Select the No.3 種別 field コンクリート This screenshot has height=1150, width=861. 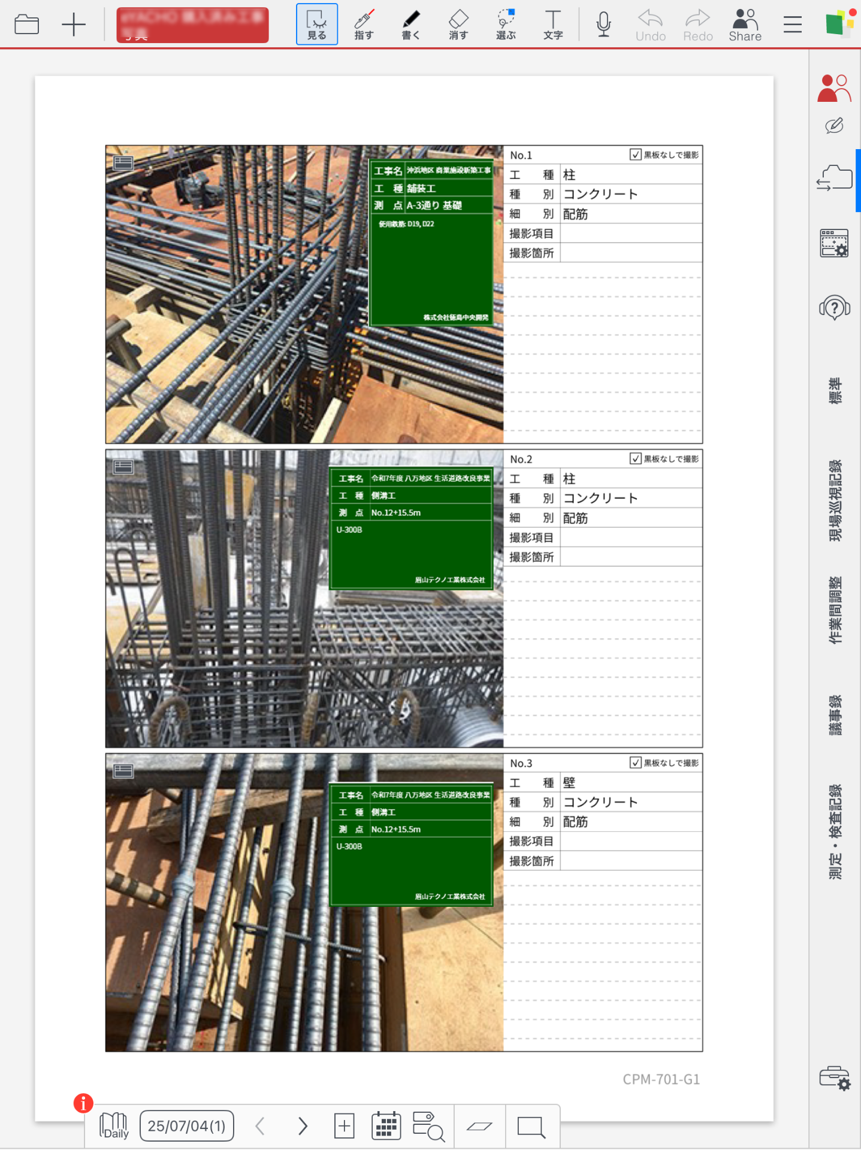point(631,802)
